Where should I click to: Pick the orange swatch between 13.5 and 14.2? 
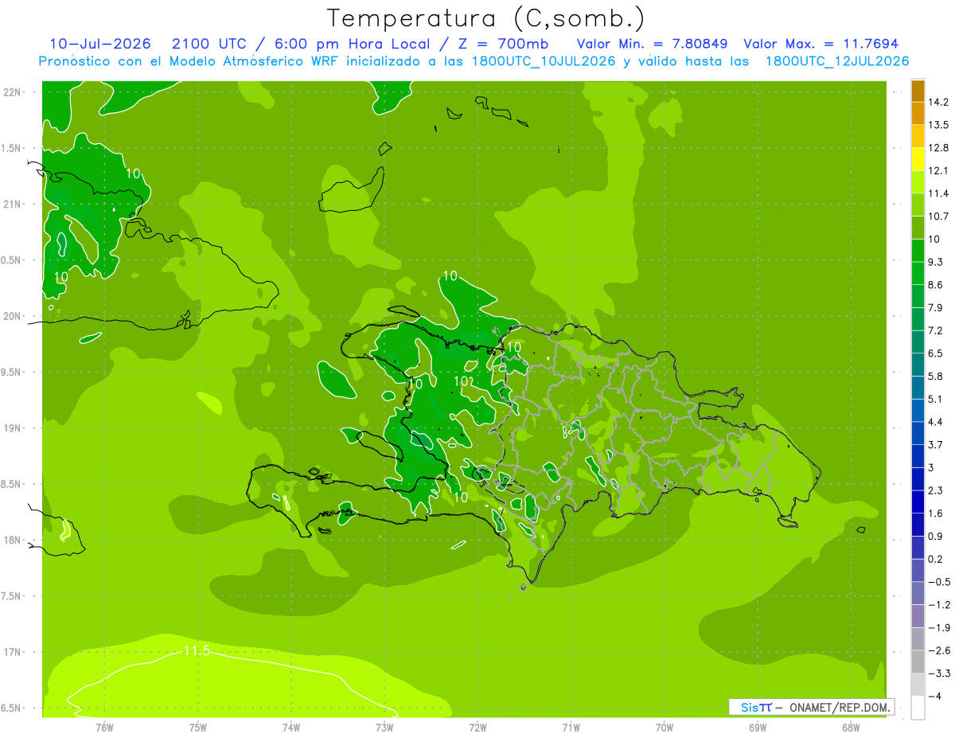point(918,113)
